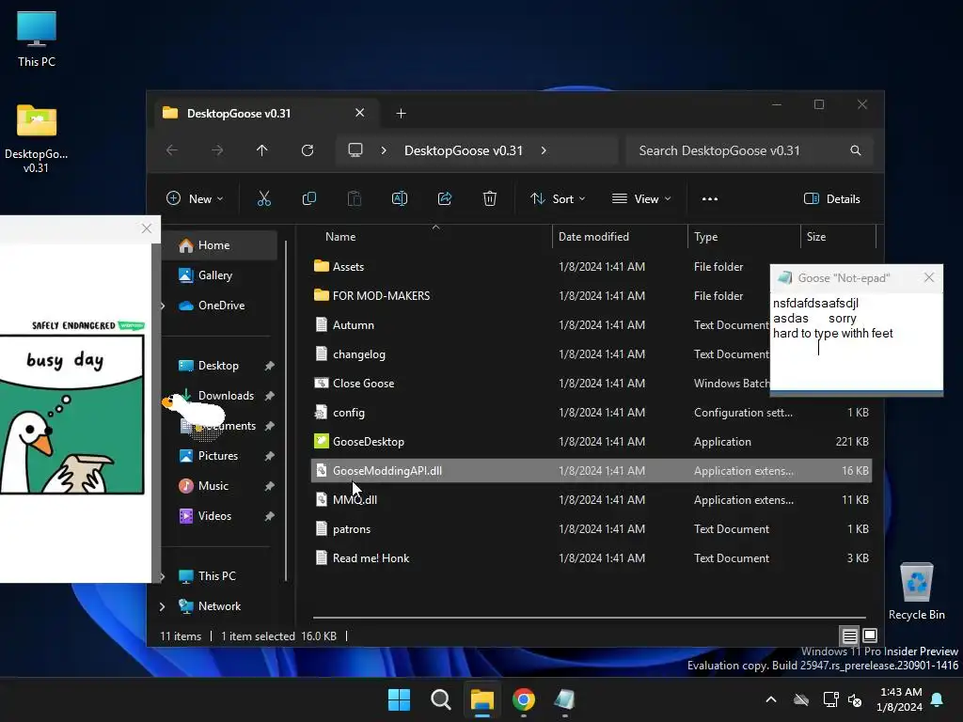
Task: Open File Explorer from the taskbar
Action: 482,699
